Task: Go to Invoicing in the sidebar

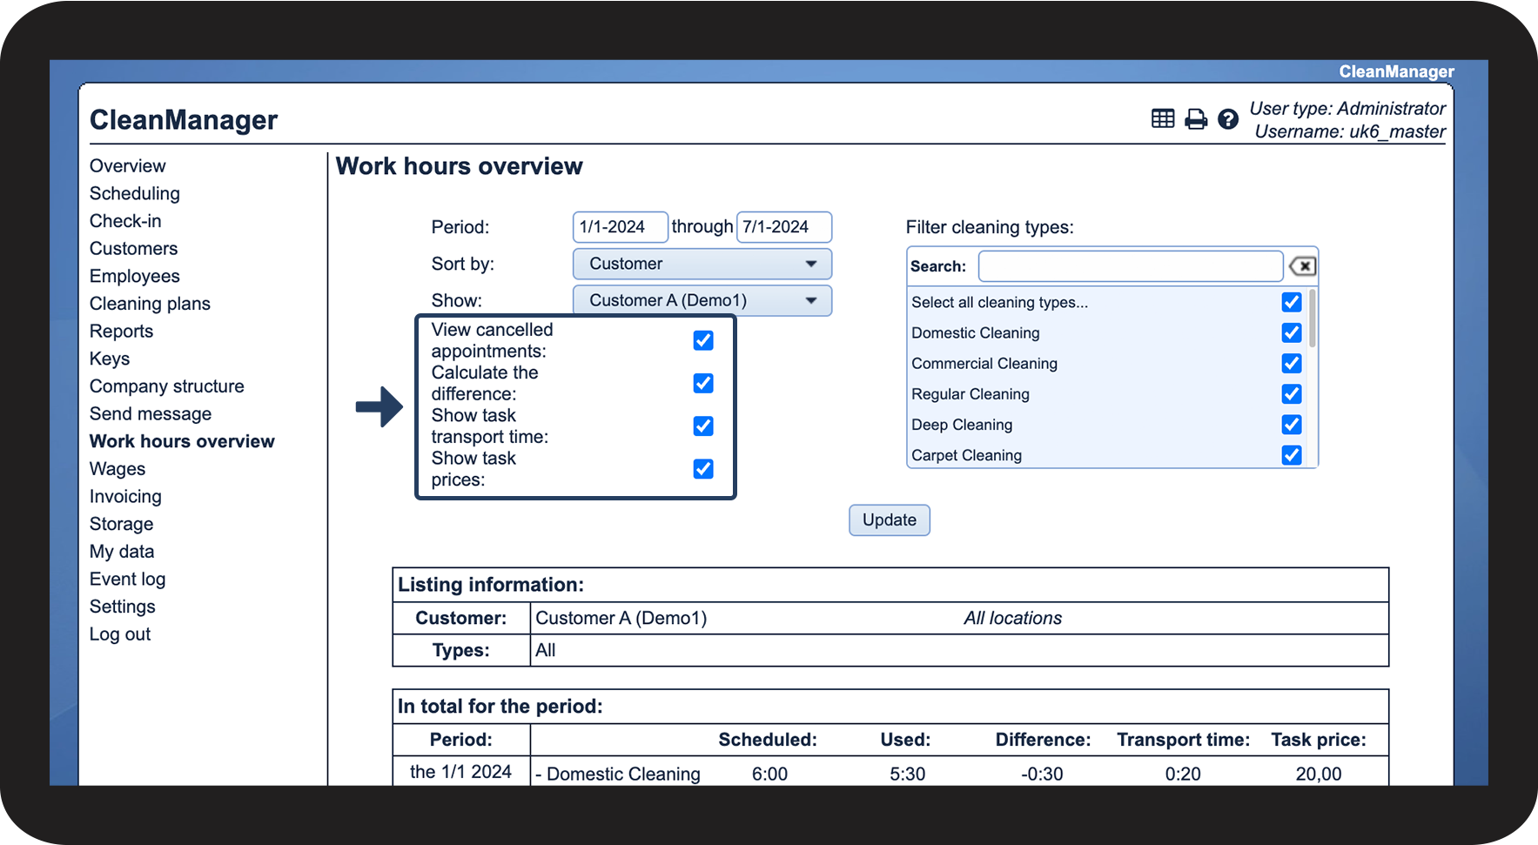Action: 125,496
